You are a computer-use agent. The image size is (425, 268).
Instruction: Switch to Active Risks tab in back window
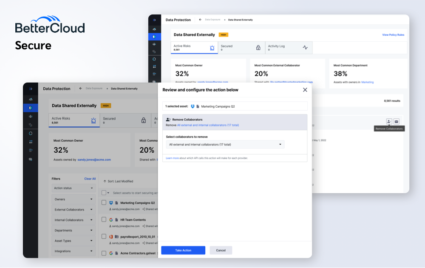(x=194, y=48)
